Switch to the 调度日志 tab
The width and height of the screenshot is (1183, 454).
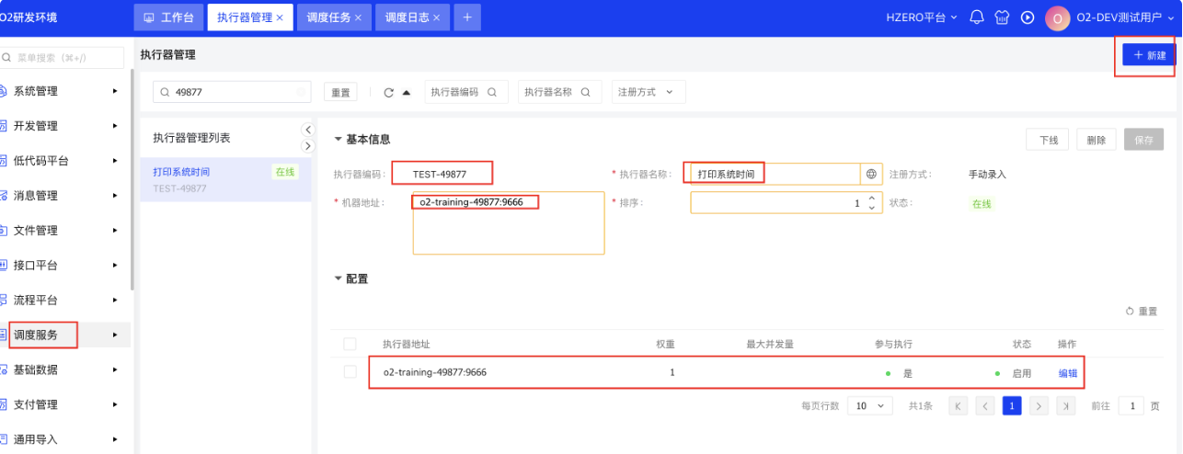coord(406,17)
